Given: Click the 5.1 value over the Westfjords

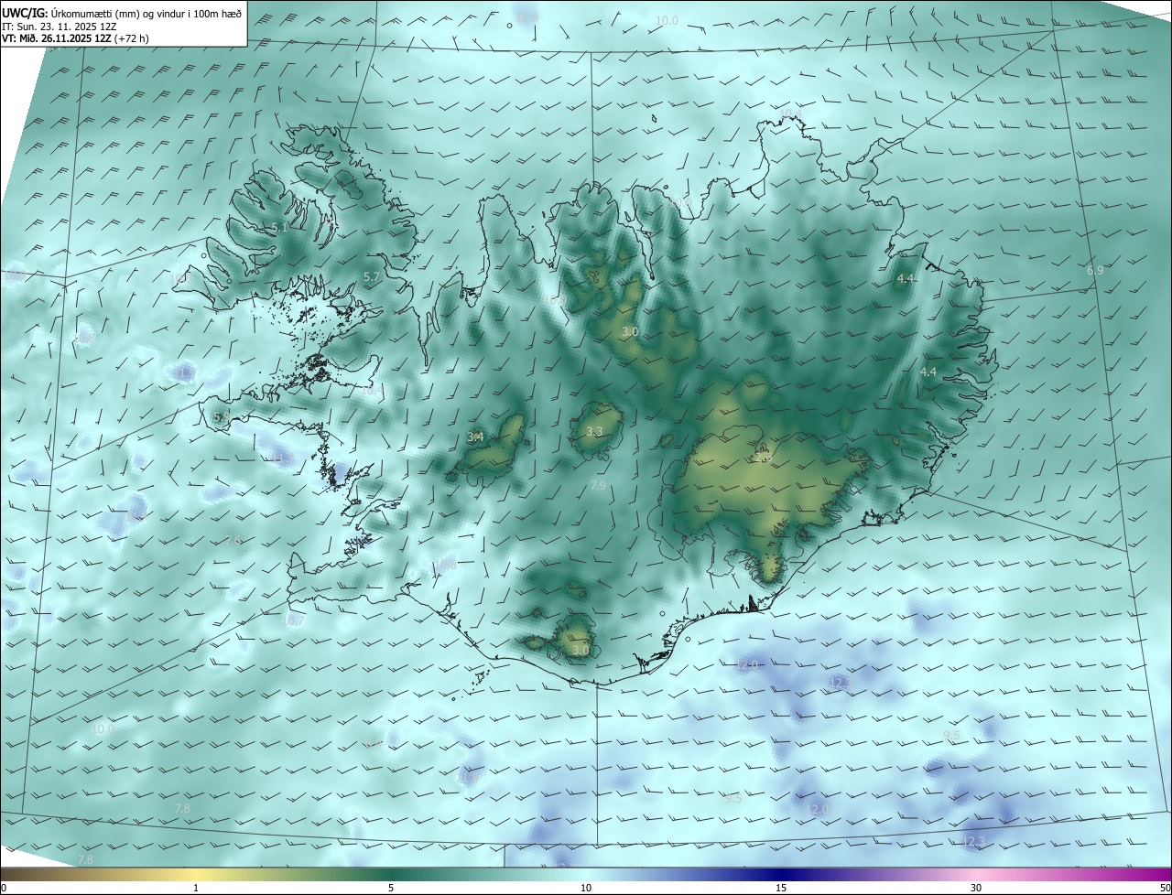Looking at the screenshot, I should (x=279, y=227).
